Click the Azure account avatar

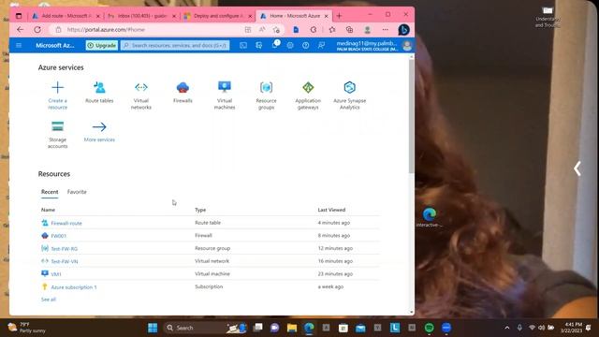pos(407,46)
